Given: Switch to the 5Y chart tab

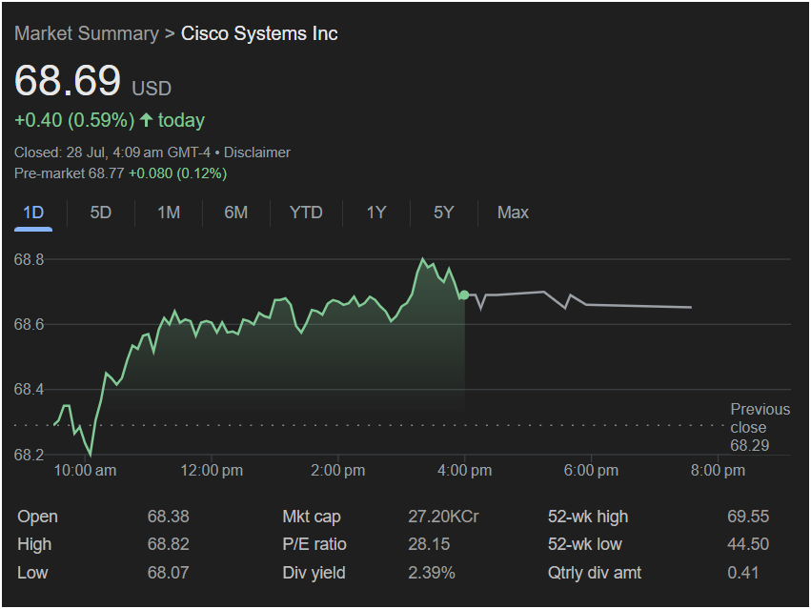Looking at the screenshot, I should (x=443, y=213).
